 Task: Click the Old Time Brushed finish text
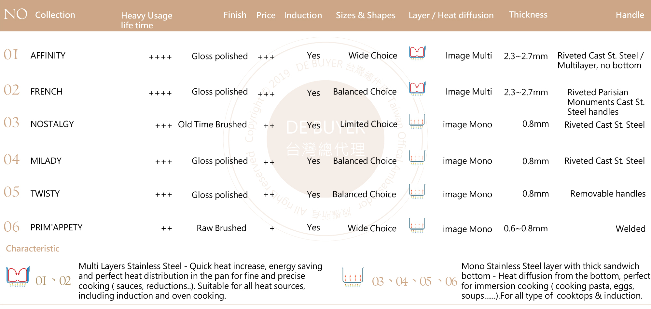tap(212, 124)
